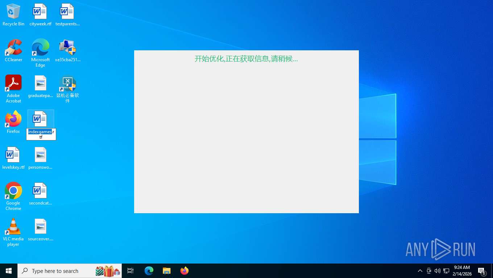The image size is (493, 278).
Task: Select the indexgames.rtf file icon
Action: [x=40, y=119]
